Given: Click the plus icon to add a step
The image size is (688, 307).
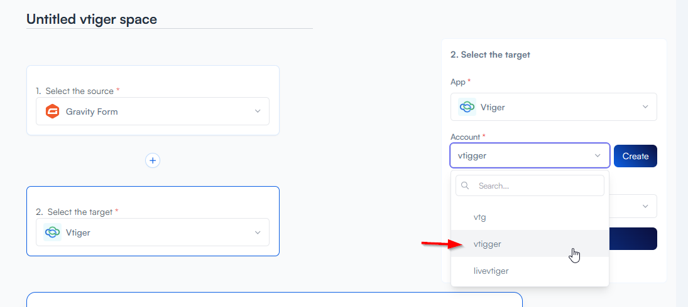Looking at the screenshot, I should pos(153,160).
